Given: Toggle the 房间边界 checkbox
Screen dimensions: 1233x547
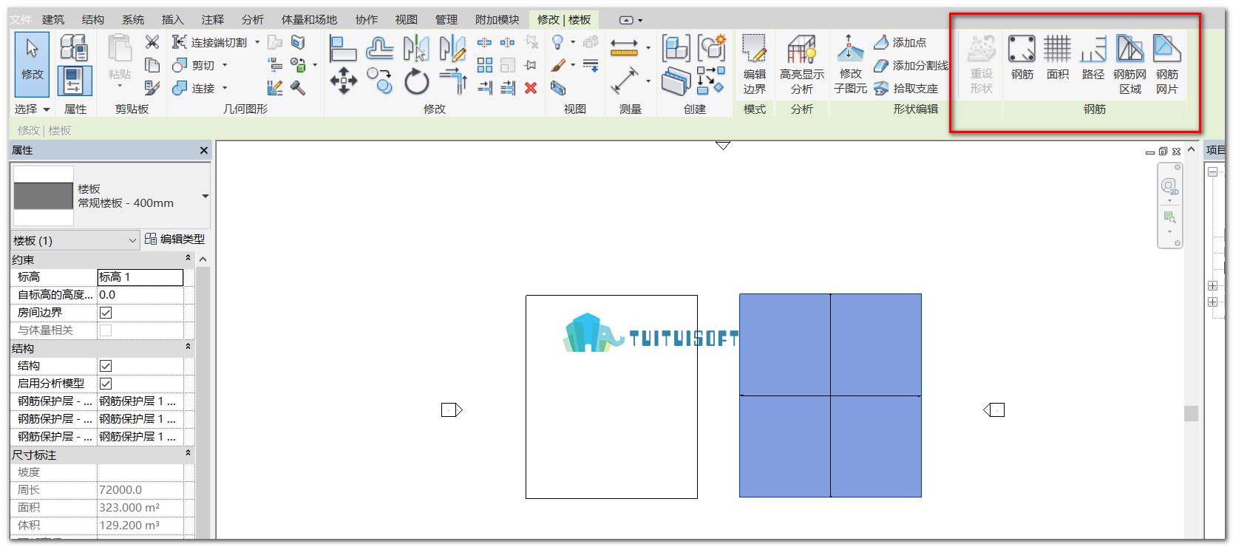Looking at the screenshot, I should click(x=106, y=313).
